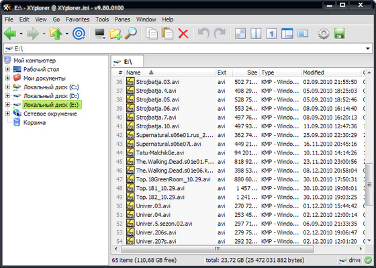Sort by Modified column header
376x268 pixels.
[331, 73]
